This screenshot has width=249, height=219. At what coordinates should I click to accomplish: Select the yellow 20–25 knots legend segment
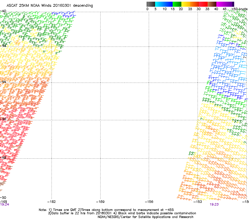click(186, 4)
